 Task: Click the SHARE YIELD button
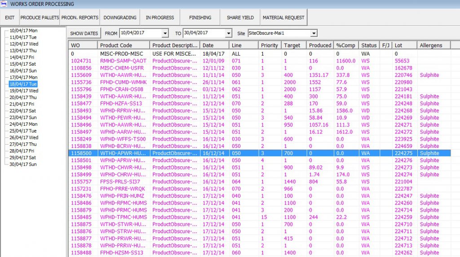click(240, 18)
